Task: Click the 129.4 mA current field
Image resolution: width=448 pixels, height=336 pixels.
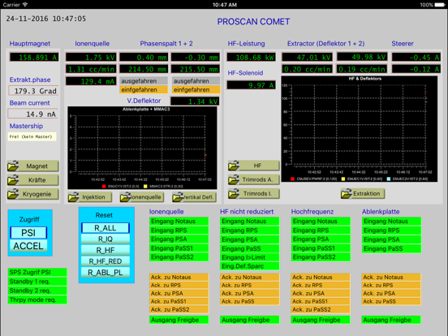Action: coord(91,81)
